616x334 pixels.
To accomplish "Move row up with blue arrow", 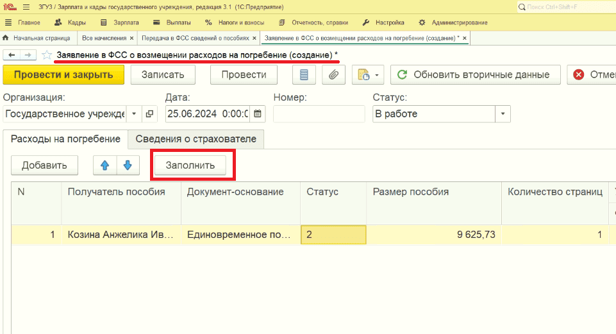I will point(104,165).
